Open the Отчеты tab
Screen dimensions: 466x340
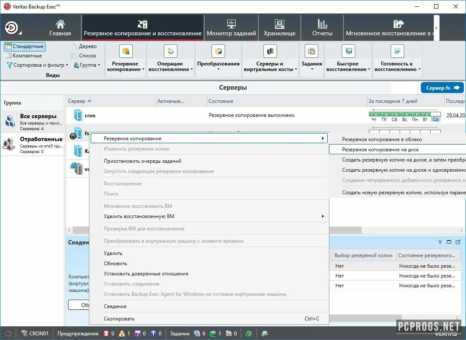tap(322, 28)
